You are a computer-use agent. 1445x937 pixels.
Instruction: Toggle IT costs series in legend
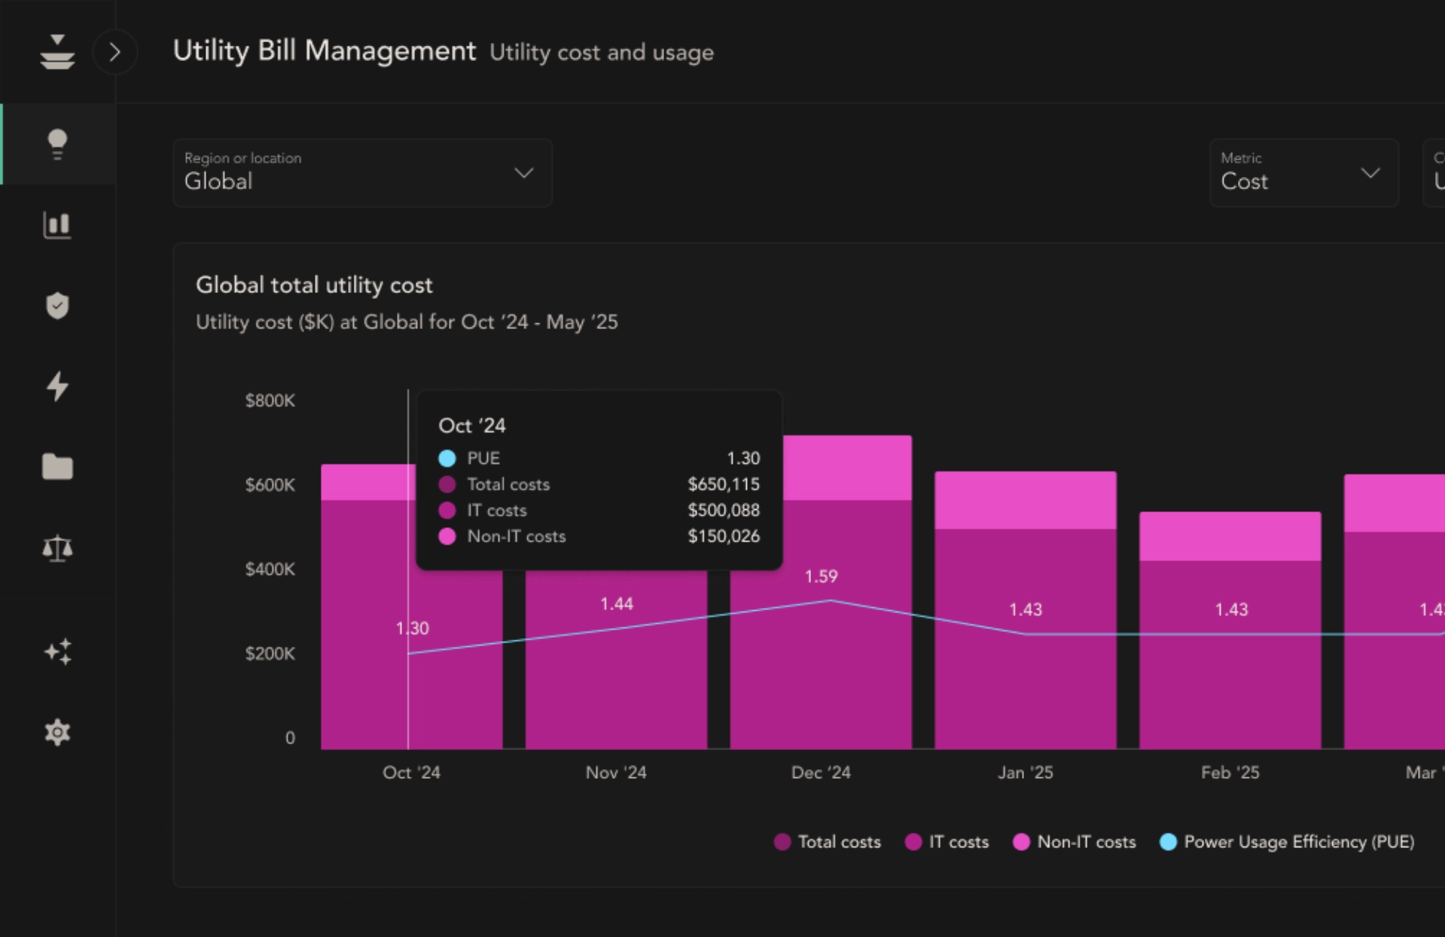coord(947,842)
